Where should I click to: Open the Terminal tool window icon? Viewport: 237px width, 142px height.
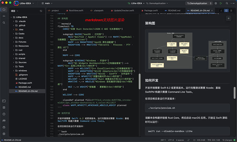[x=4, y=101]
